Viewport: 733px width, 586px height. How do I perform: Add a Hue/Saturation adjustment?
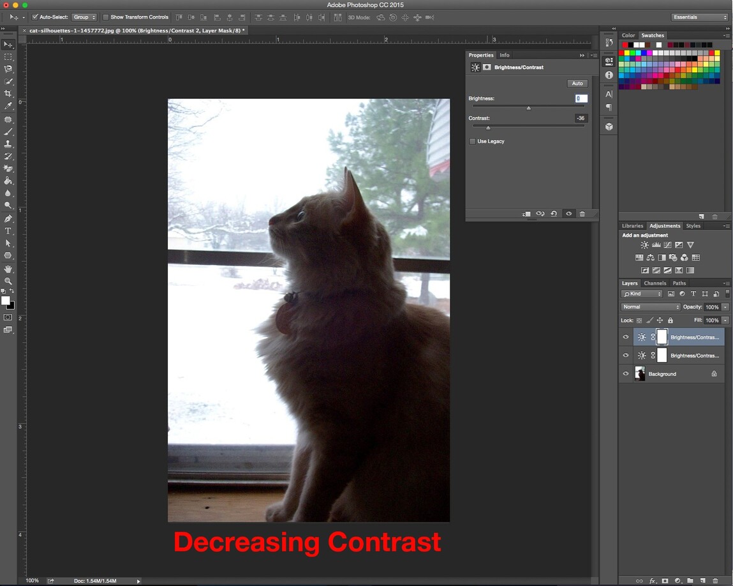[x=639, y=257]
